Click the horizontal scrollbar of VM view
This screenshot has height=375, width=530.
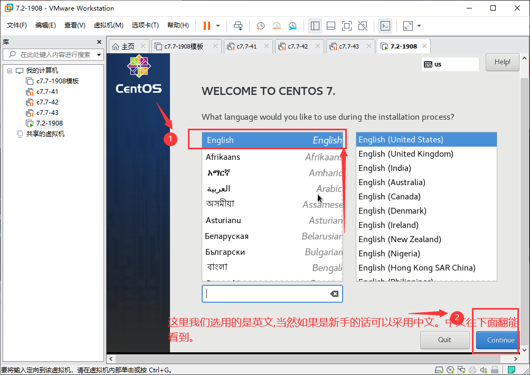[x=308, y=359]
